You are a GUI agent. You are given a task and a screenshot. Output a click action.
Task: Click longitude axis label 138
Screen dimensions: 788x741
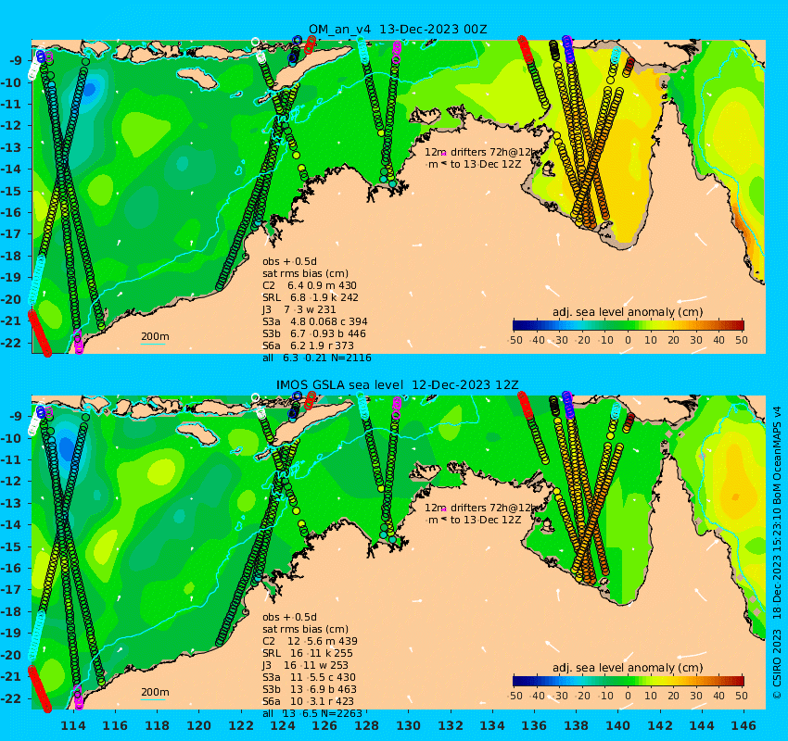coord(576,725)
